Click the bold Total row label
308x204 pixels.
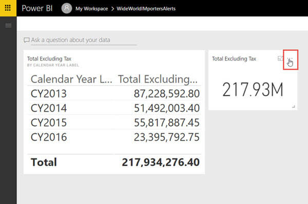44,162
